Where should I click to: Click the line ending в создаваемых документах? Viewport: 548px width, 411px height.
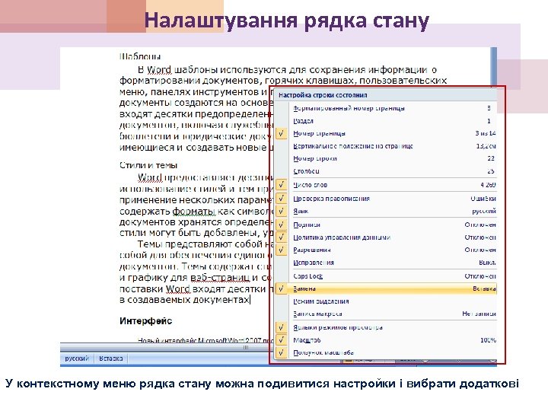click(184, 300)
